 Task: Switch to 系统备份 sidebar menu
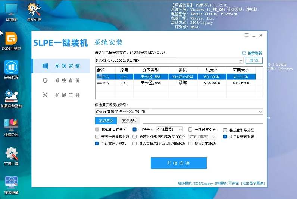pos(61,80)
